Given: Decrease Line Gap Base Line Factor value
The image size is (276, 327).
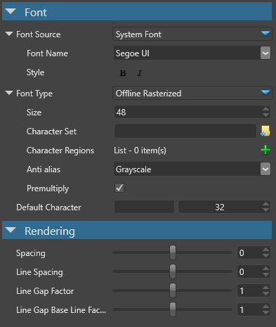Looking at the screenshot, I should [265, 313].
